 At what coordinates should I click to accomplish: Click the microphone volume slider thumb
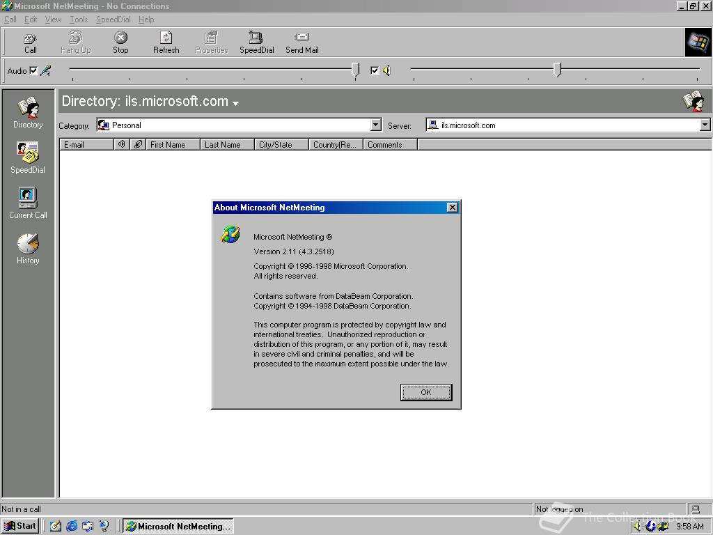356,70
